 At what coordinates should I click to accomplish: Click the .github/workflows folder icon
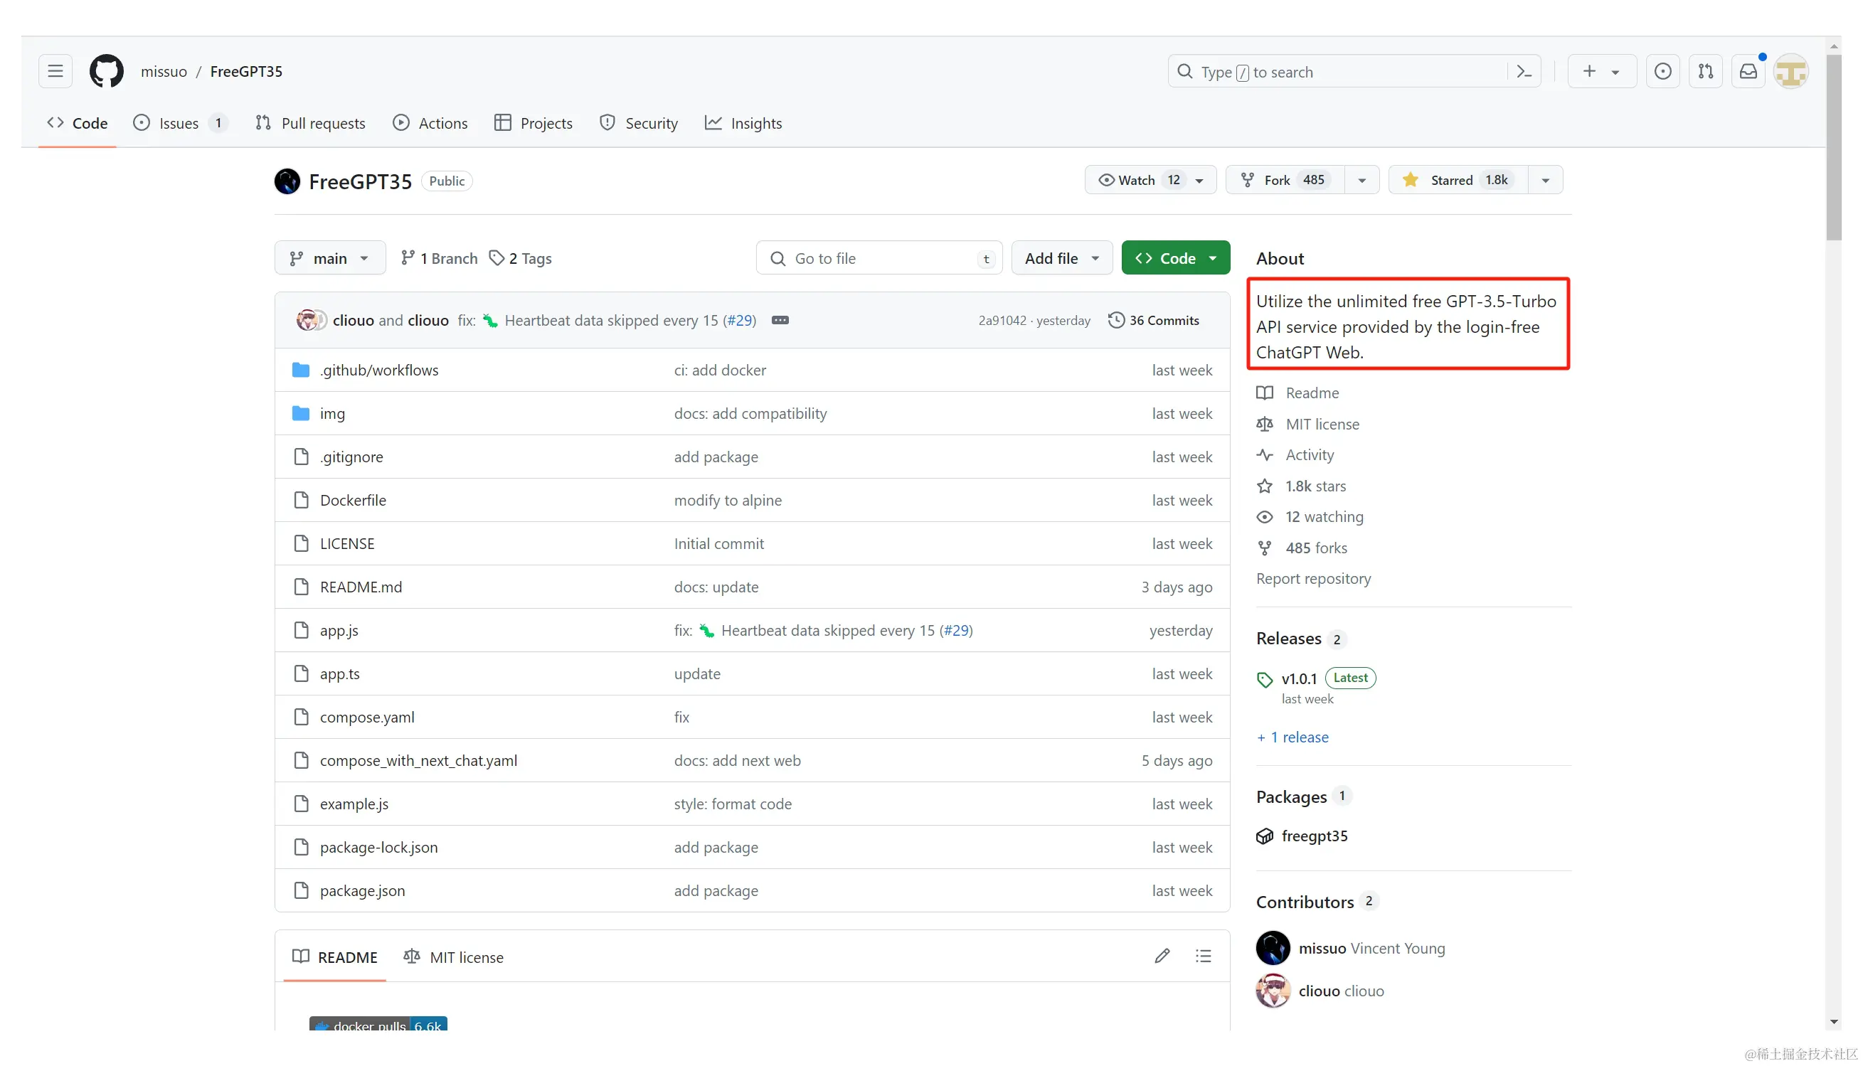301,370
